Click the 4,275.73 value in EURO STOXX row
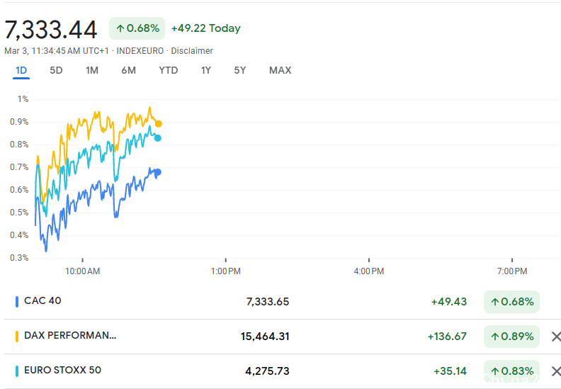This screenshot has height=389, width=561. tap(267, 371)
